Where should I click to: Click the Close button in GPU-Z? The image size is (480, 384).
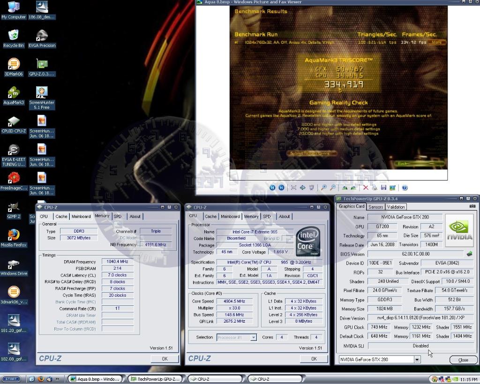click(x=463, y=360)
